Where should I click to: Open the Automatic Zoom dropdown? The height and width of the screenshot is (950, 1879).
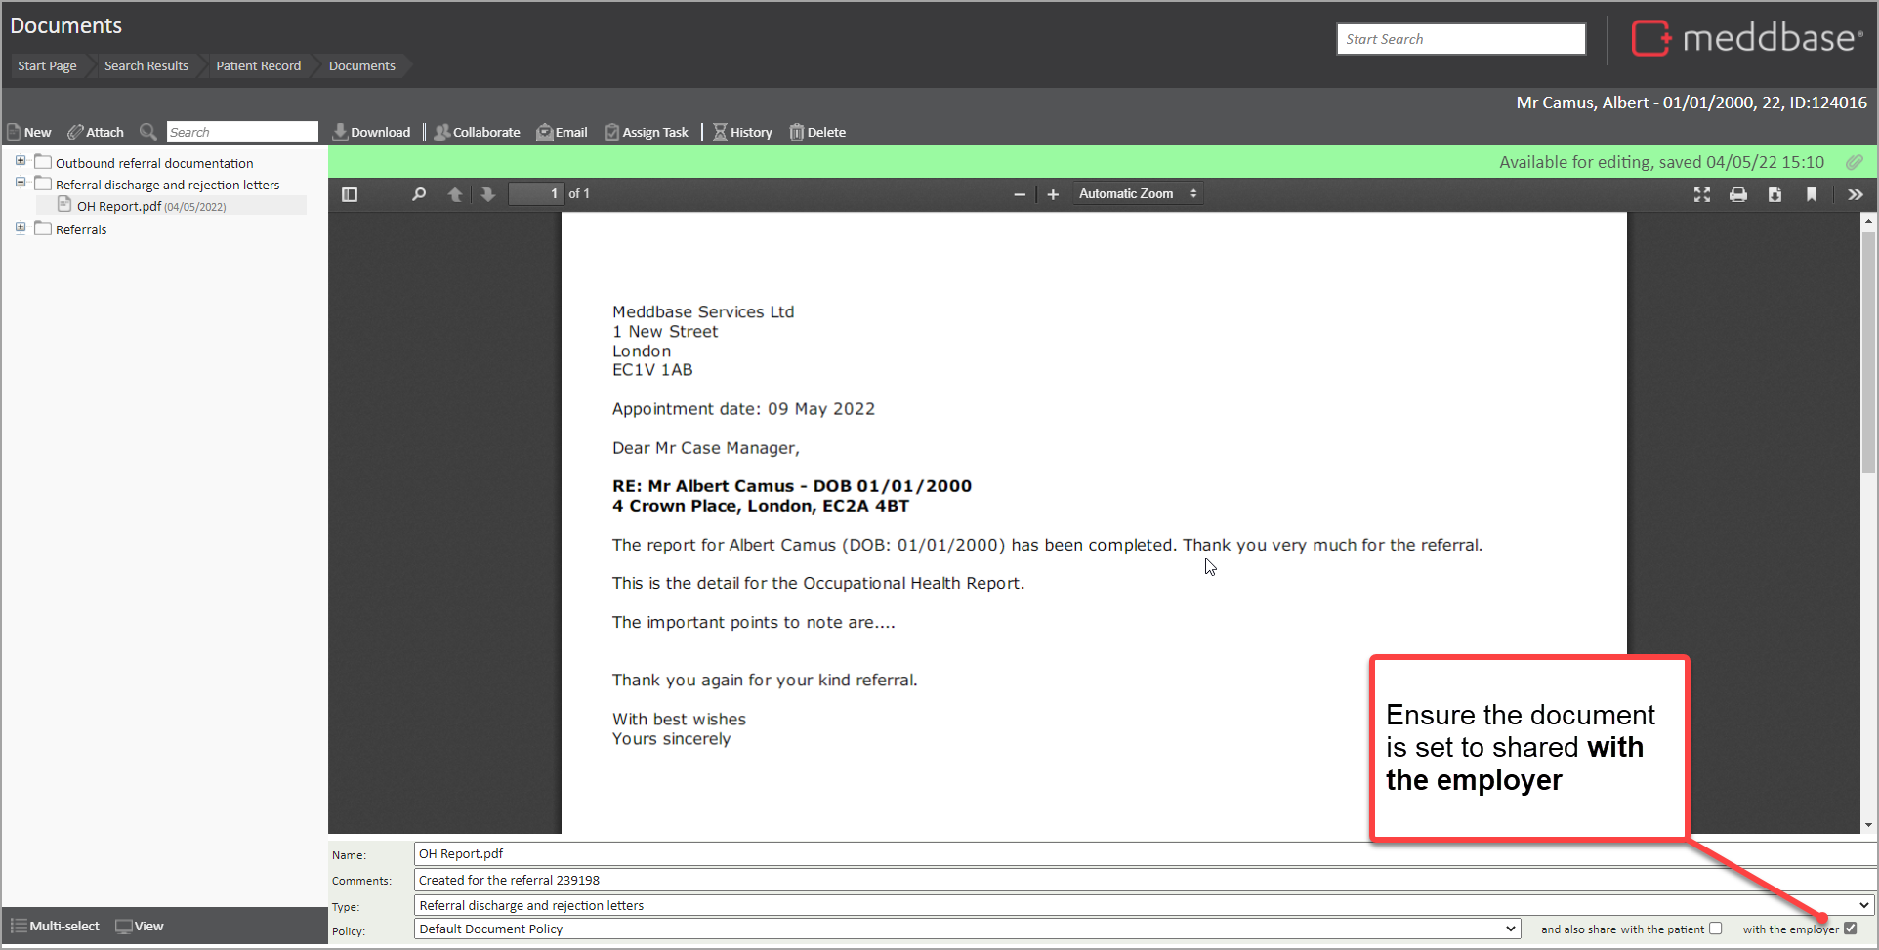[x=1138, y=194]
